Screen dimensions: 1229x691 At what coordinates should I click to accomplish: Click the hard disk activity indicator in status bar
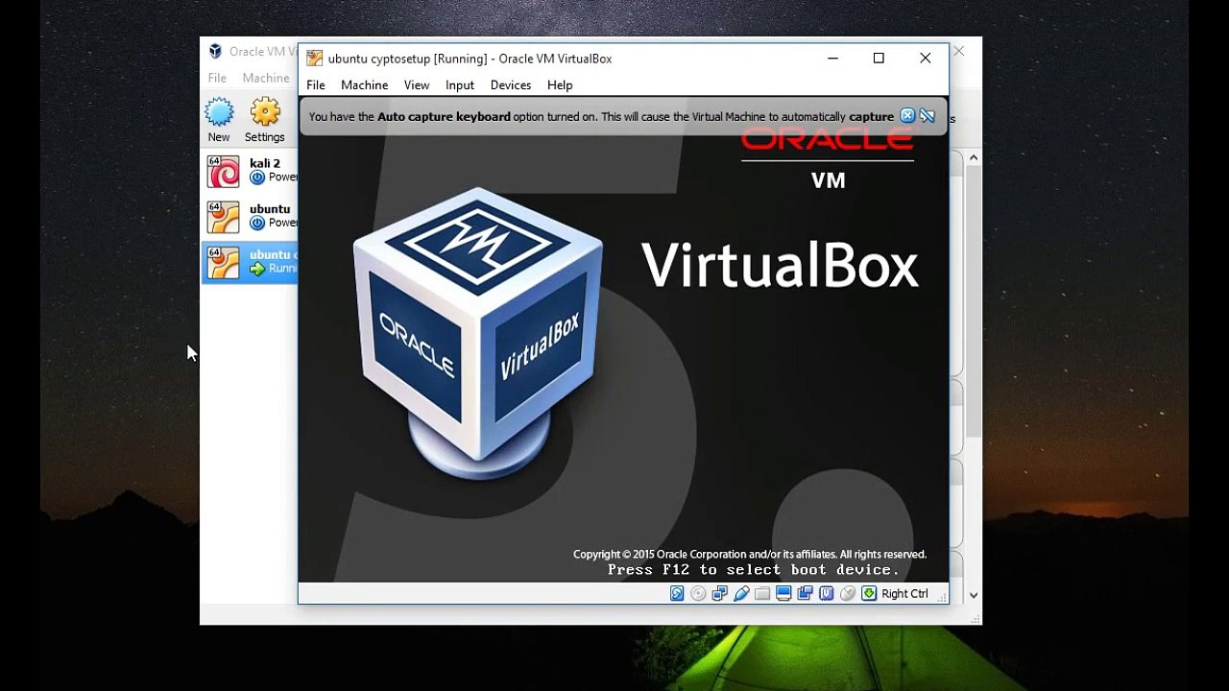[677, 594]
